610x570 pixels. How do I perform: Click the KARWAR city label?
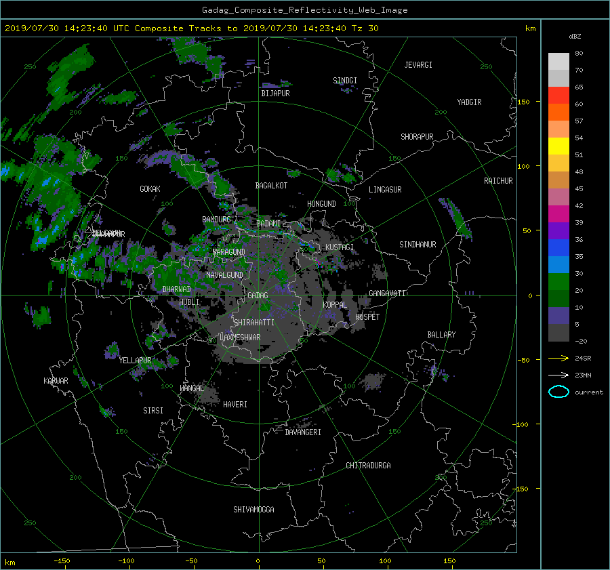tap(56, 381)
